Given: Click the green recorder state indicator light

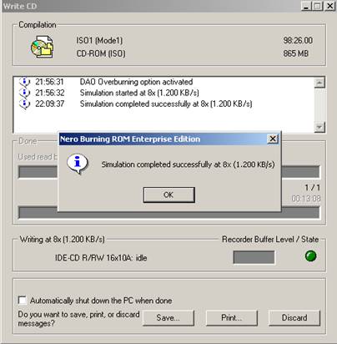Looking at the screenshot, I should tap(310, 255).
